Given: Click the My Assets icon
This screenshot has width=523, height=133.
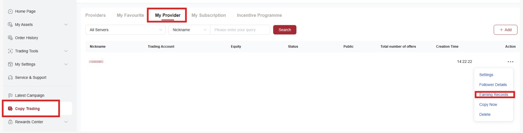Looking at the screenshot, I should tap(10, 25).
